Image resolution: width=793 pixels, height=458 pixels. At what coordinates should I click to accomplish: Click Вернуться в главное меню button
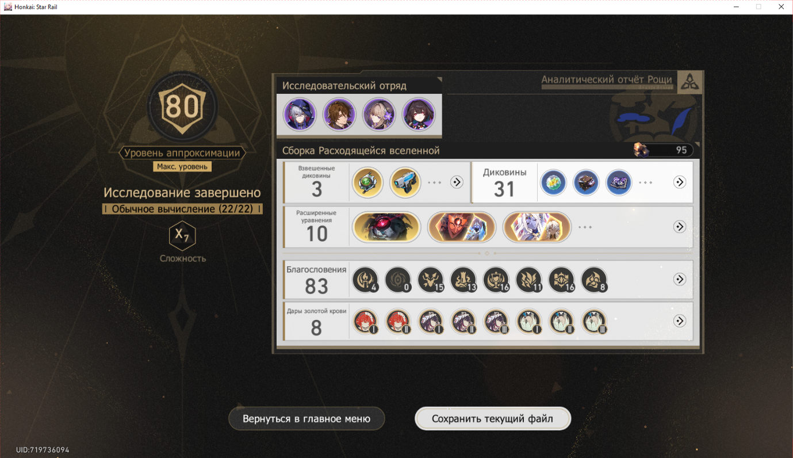coord(307,419)
